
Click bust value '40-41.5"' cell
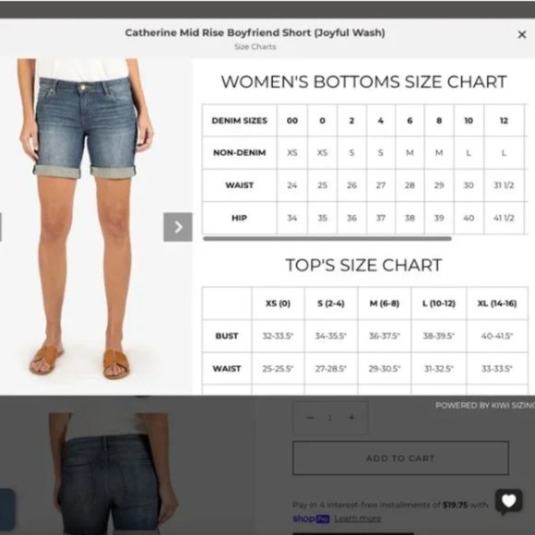[497, 336]
